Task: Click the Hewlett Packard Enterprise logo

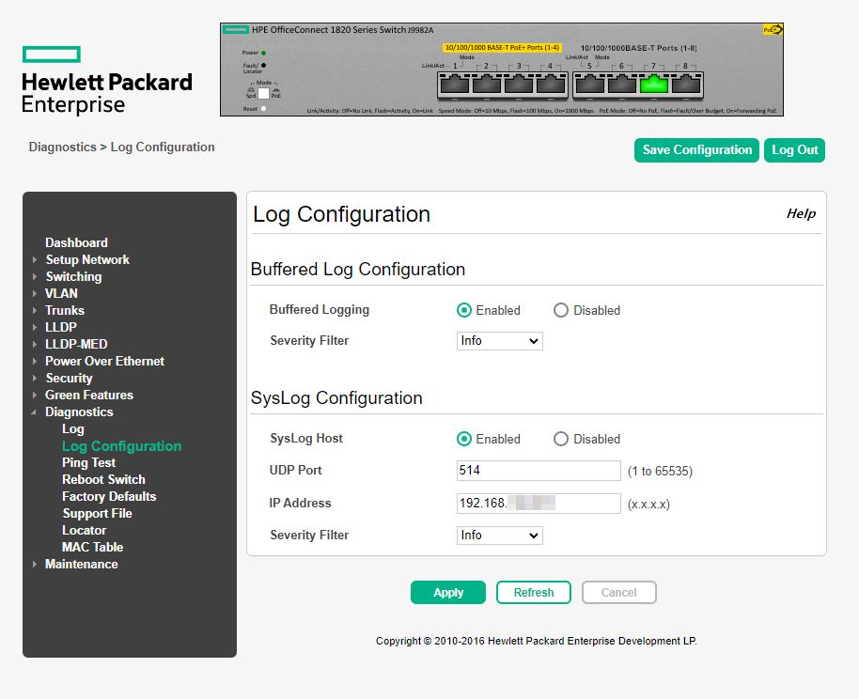Action: [107, 81]
